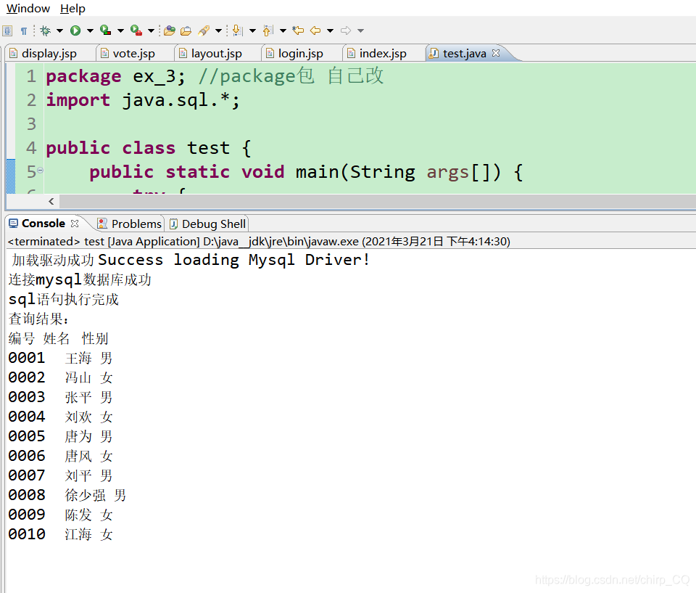Click the console row 0002 冯山

point(60,377)
